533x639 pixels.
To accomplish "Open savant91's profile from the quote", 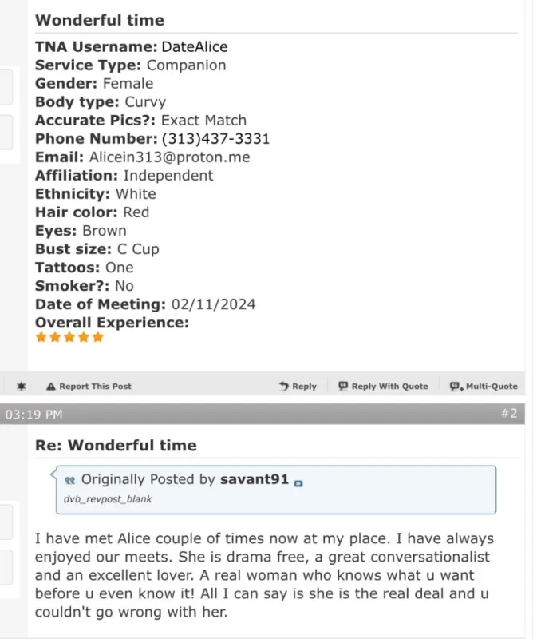I will tap(255, 480).
